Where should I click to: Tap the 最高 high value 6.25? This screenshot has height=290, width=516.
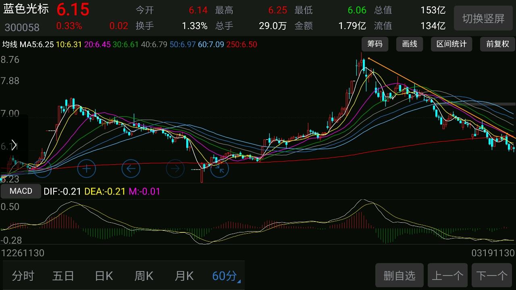click(x=278, y=10)
